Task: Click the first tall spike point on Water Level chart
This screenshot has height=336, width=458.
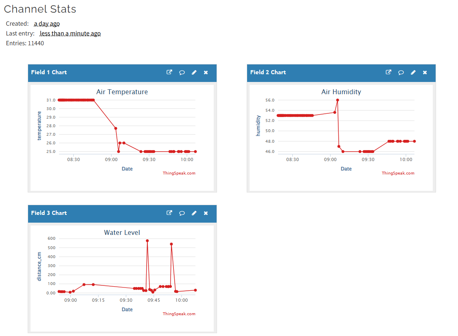Action: point(147,241)
